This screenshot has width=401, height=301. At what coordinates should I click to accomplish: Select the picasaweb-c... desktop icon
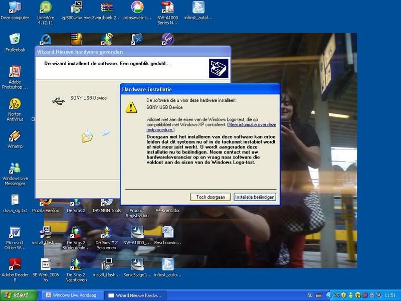pos(137,10)
